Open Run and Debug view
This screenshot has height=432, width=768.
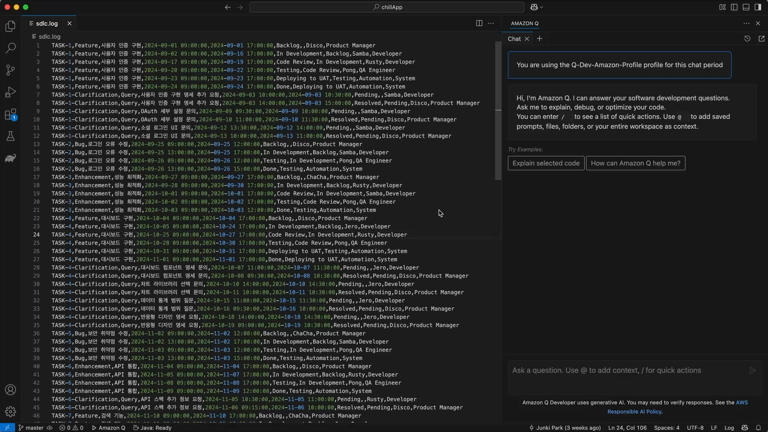(10, 92)
